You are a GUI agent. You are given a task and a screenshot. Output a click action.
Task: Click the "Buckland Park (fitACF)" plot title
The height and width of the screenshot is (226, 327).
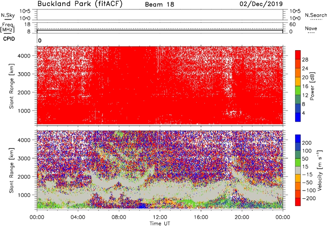tap(80, 4)
